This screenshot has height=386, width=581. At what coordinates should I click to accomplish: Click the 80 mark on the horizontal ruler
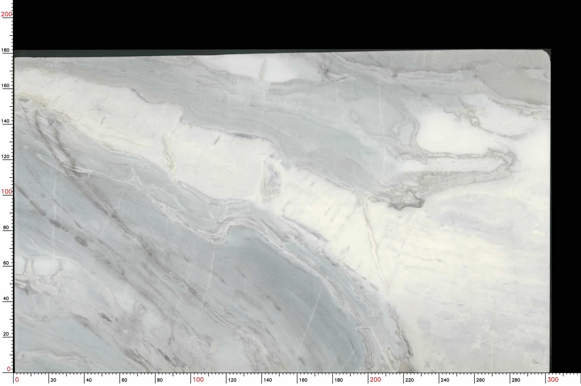point(160,380)
